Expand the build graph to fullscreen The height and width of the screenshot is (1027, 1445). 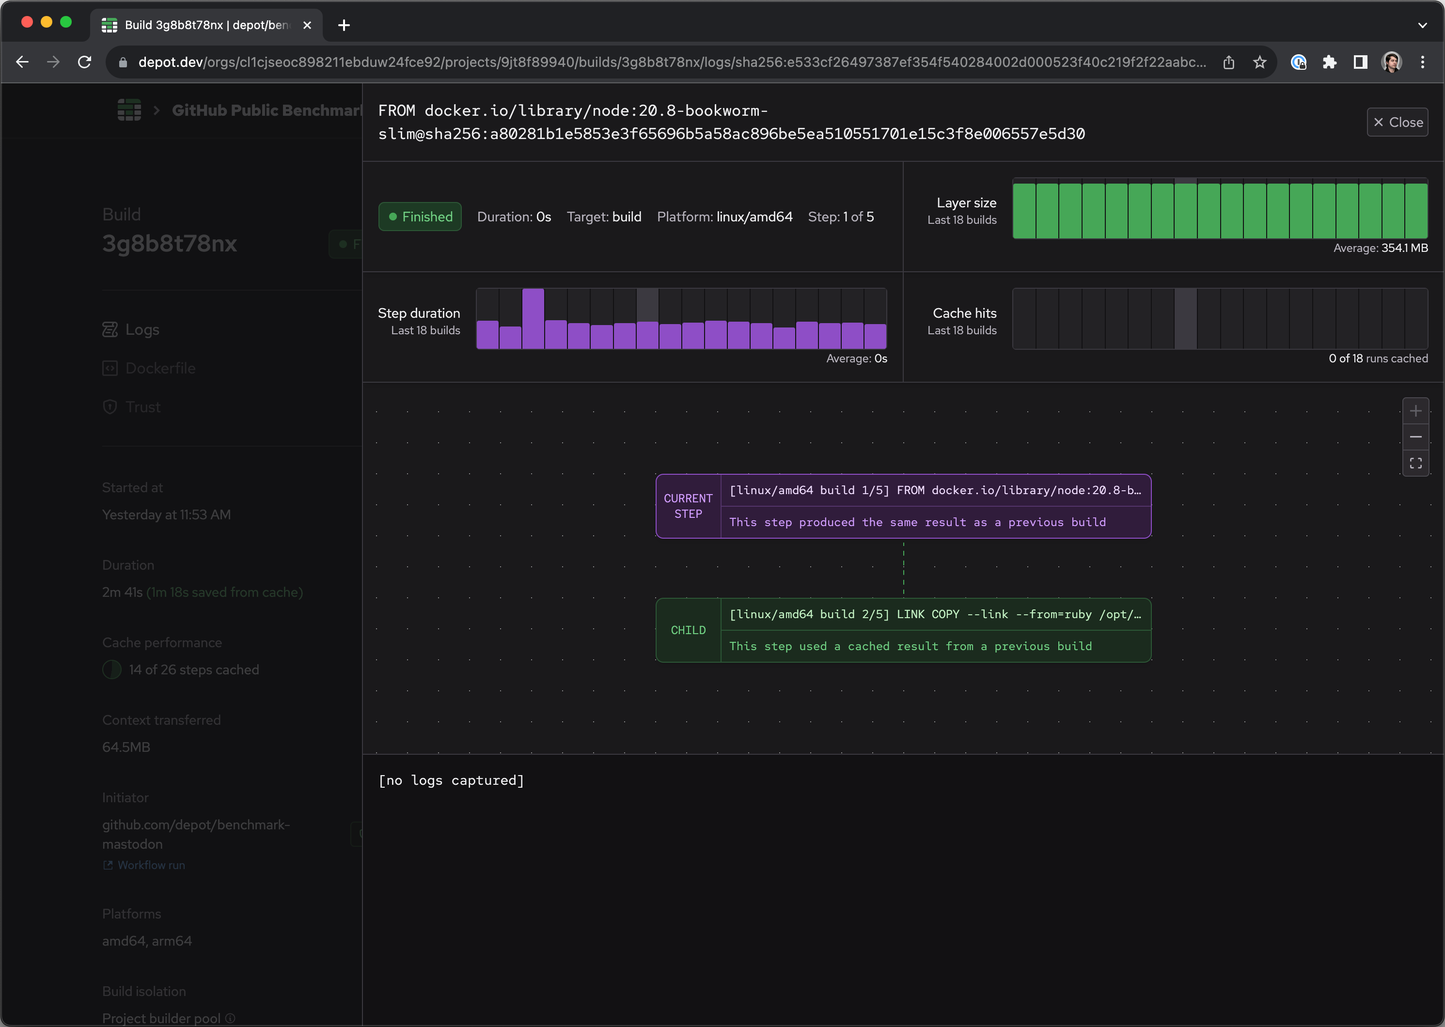click(1416, 463)
